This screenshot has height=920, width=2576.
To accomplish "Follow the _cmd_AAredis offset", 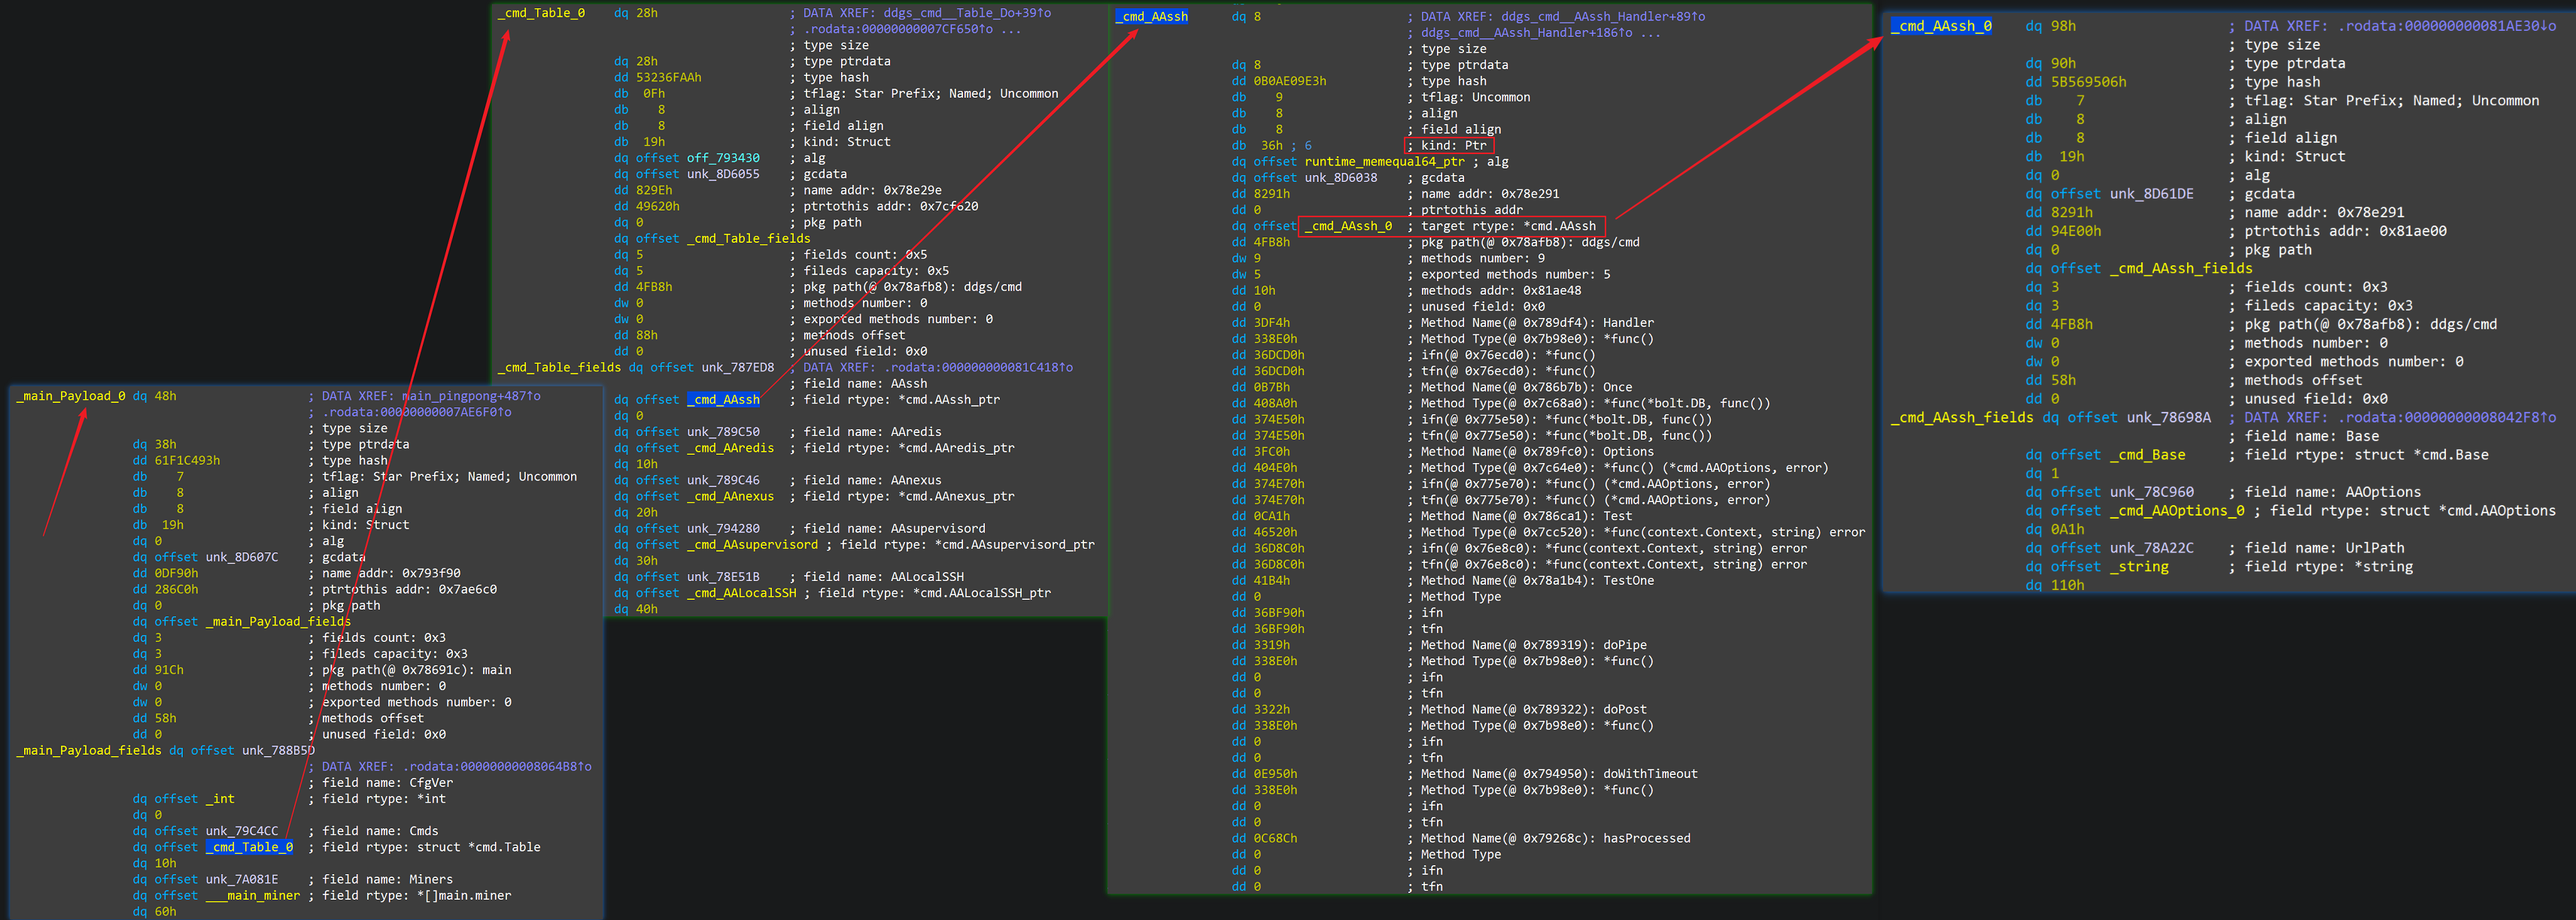I will coord(730,447).
